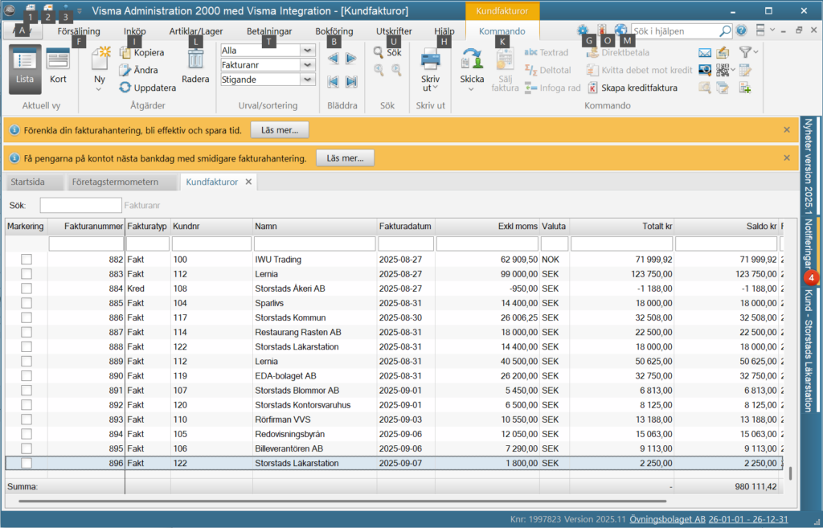Click the first Läs mer button
The image size is (823, 528).
(279, 130)
